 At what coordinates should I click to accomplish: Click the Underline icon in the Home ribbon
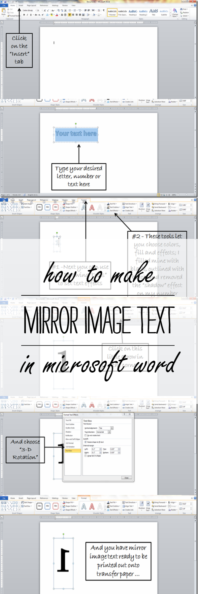pyautogui.click(x=31, y=15)
